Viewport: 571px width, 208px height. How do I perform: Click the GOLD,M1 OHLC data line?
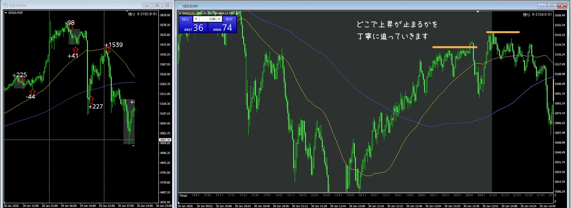click(x=210, y=13)
